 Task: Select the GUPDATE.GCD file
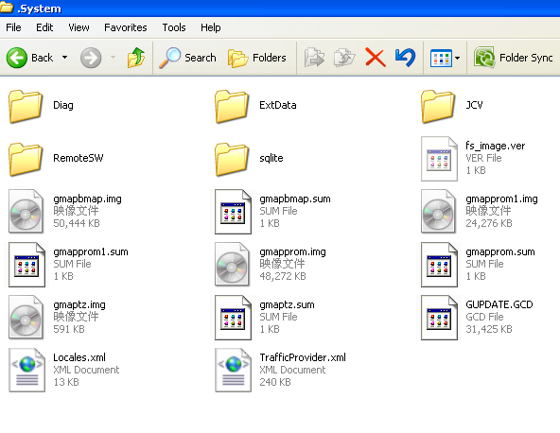(477, 318)
